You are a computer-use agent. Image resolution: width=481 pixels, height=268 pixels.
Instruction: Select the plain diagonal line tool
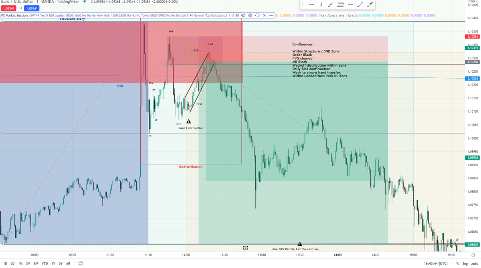pos(360,5)
